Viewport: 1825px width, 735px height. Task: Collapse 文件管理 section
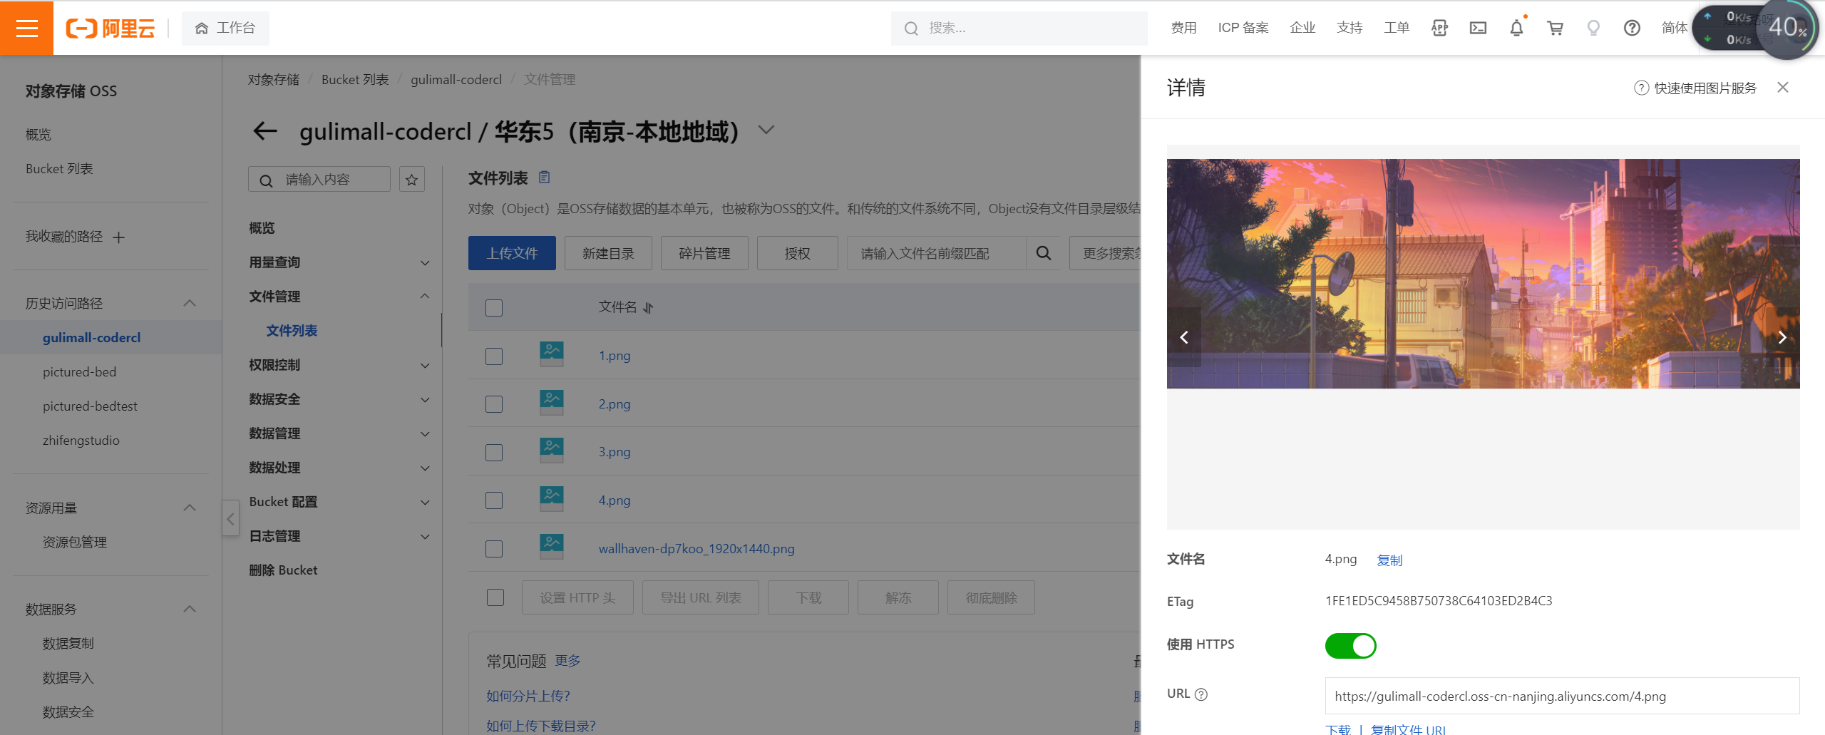[x=425, y=296]
